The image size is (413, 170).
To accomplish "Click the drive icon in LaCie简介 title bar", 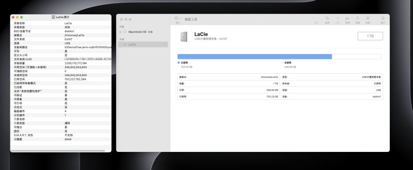I will 53,17.
